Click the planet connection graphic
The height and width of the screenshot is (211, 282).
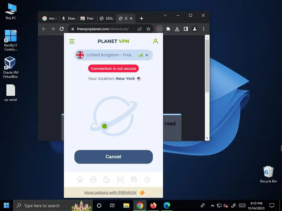pyautogui.click(x=113, y=116)
